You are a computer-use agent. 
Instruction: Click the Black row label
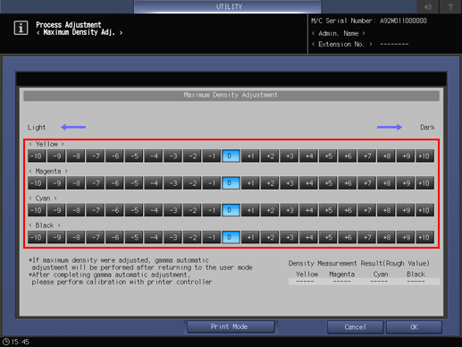[x=45, y=225]
